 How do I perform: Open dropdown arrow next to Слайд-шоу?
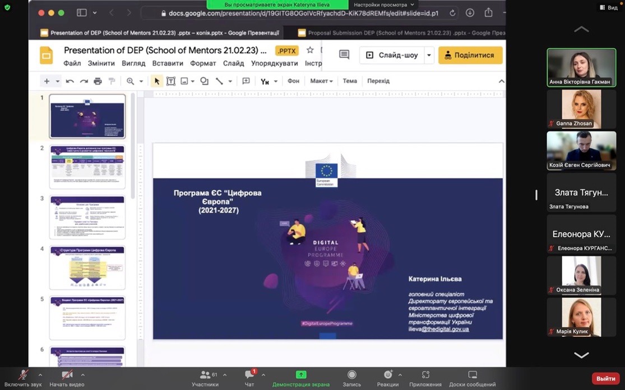coord(429,55)
